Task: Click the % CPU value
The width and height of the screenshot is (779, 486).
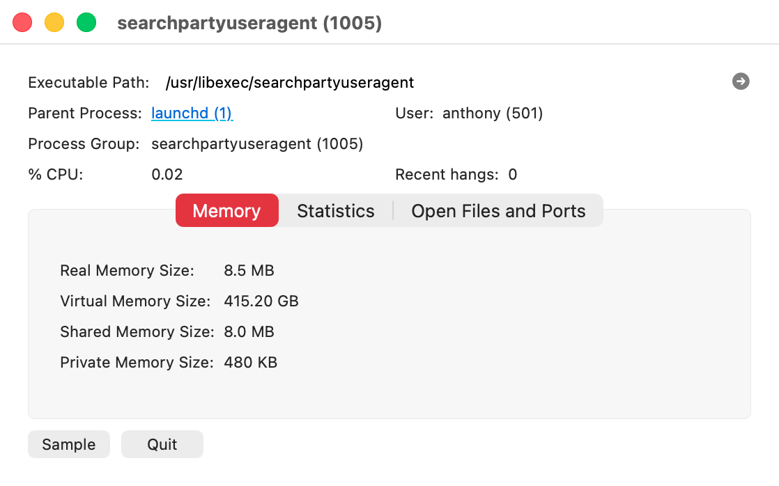Action: 167,174
